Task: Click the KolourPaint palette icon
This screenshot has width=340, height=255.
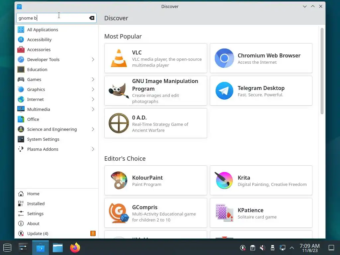Action: 119,180
